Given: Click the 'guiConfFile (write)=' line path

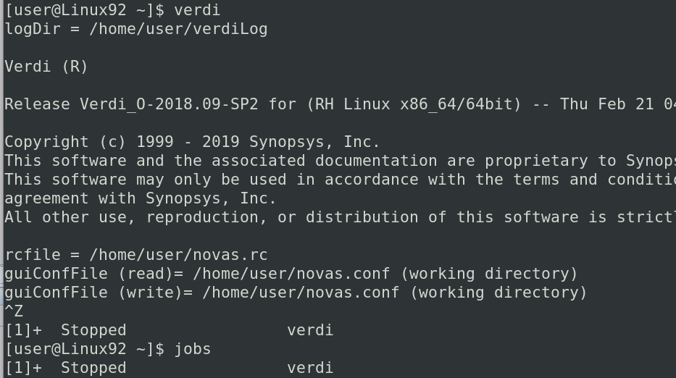Looking at the screenshot, I should (301, 293).
